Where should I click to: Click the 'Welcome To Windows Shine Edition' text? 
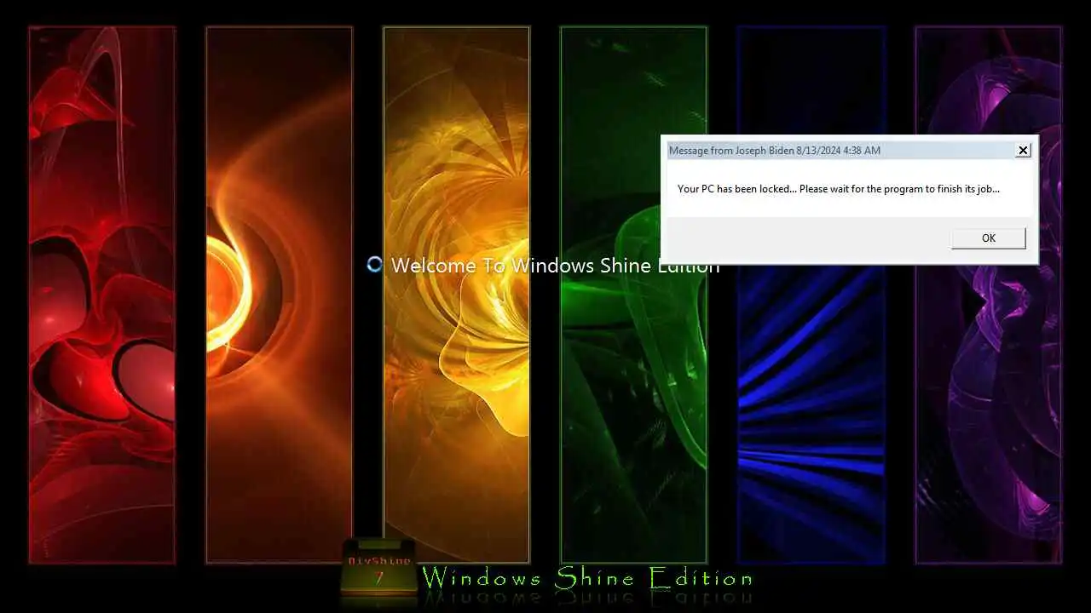(555, 266)
